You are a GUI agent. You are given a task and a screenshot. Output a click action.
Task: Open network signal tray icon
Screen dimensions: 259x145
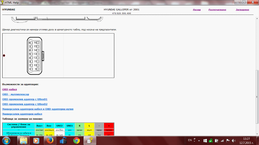point(222,141)
